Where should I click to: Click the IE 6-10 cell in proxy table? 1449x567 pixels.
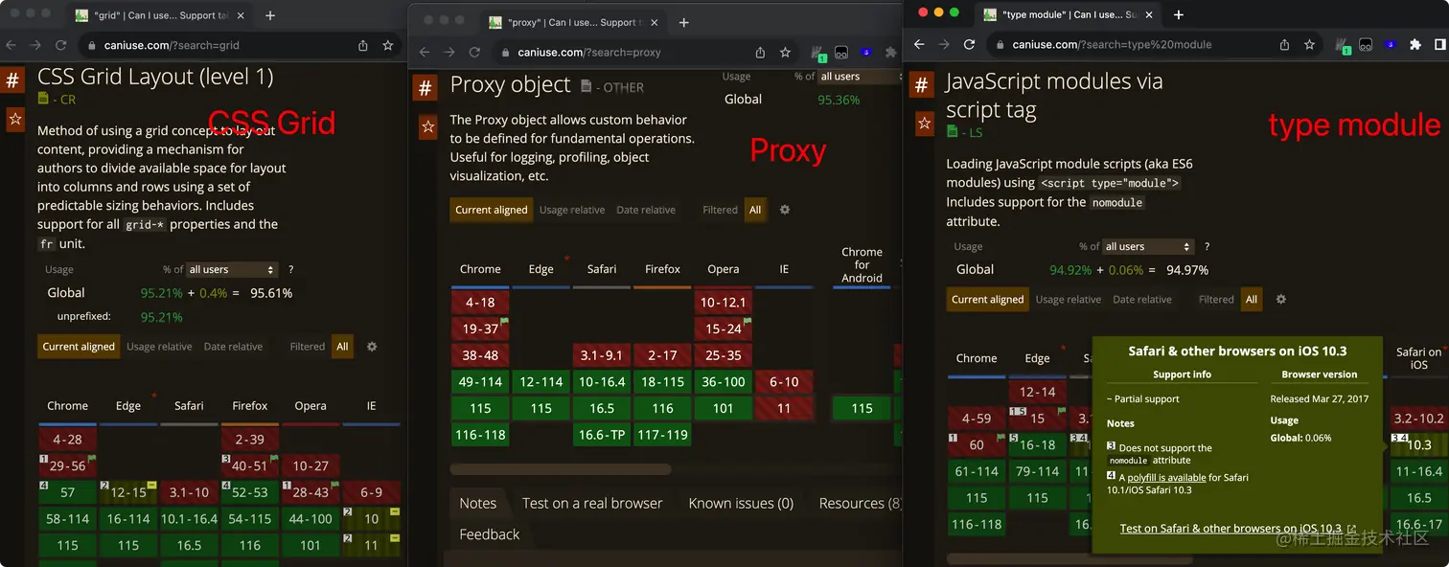tap(784, 381)
